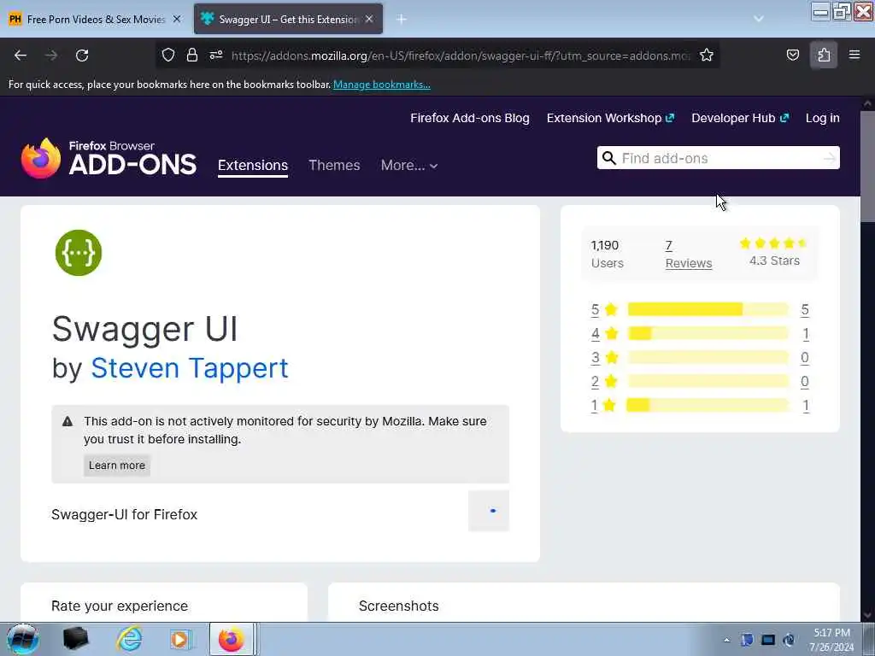Click the Action Center flag tray icon
875x656 pixels.
click(x=747, y=640)
